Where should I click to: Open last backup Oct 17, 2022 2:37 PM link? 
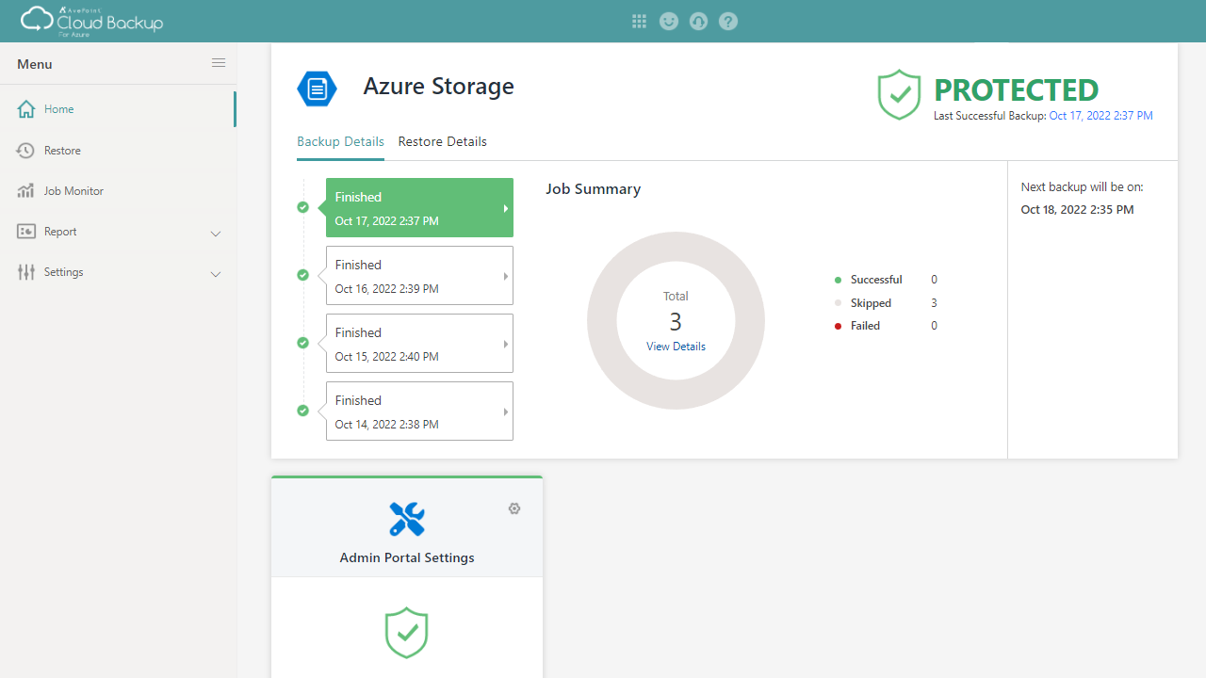click(x=1100, y=116)
